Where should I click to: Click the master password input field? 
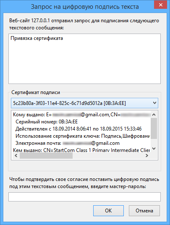click(84, 197)
